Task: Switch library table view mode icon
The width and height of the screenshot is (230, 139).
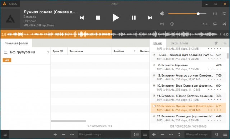Action: pos(137,134)
